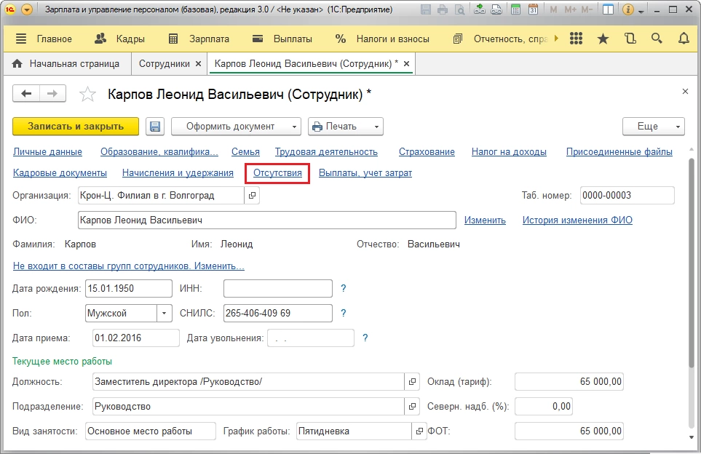Open the Оформить документ dropdown
This screenshot has width=701, height=454.
tap(236, 126)
